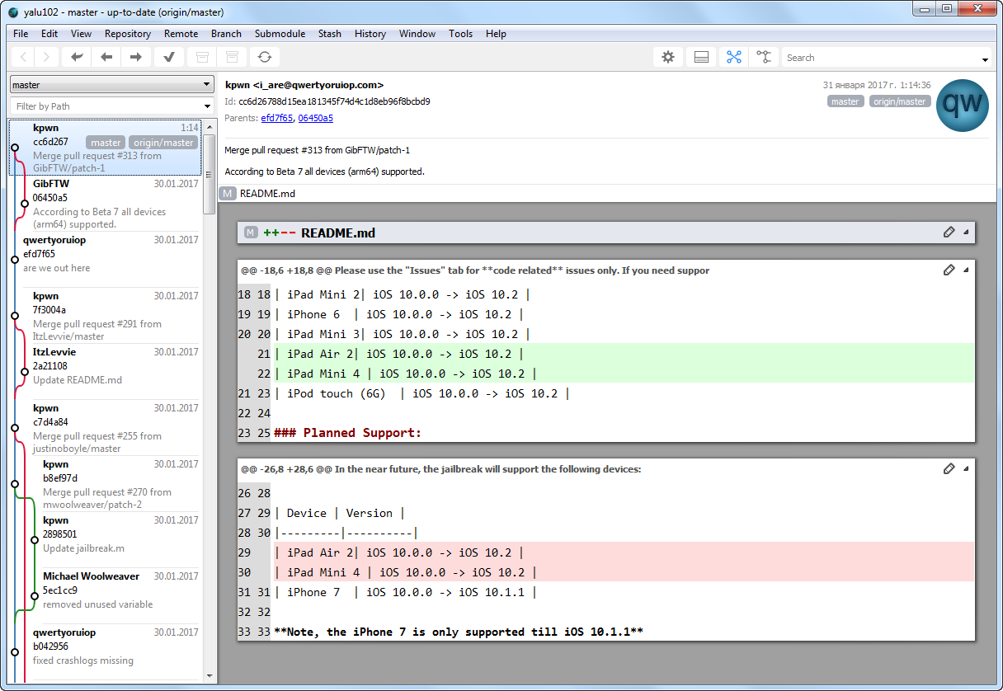1003x691 pixels.
Task: Open the Repository menu
Action: (x=127, y=34)
